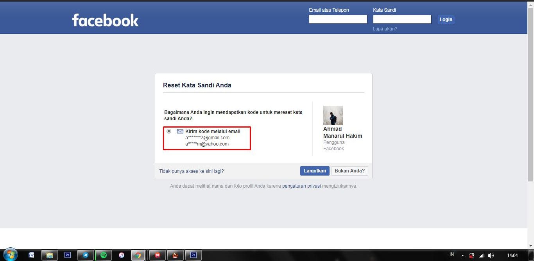
Task: Click the scrollbar down arrow
Action: pyautogui.click(x=530, y=245)
